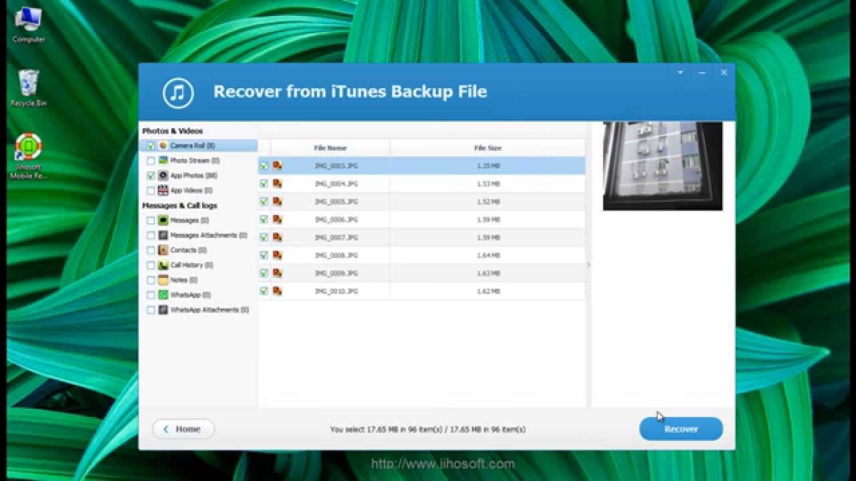Click the App Videos category icon
856x481 pixels.
tap(163, 190)
